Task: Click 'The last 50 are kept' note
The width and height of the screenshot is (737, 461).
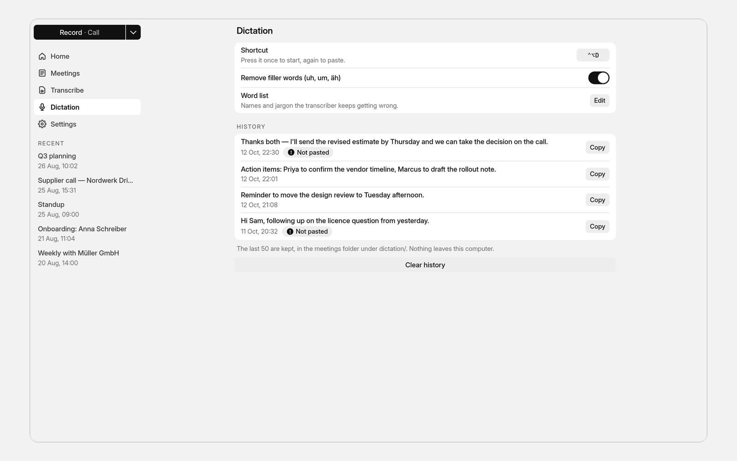Action: (x=365, y=249)
